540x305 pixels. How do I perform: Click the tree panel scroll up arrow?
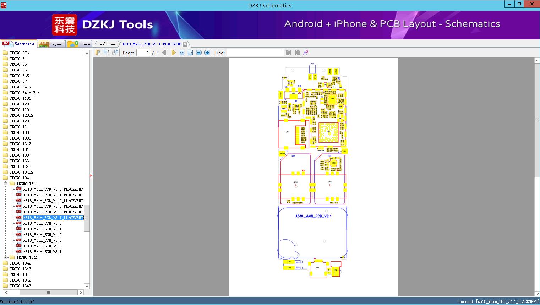pos(87,53)
